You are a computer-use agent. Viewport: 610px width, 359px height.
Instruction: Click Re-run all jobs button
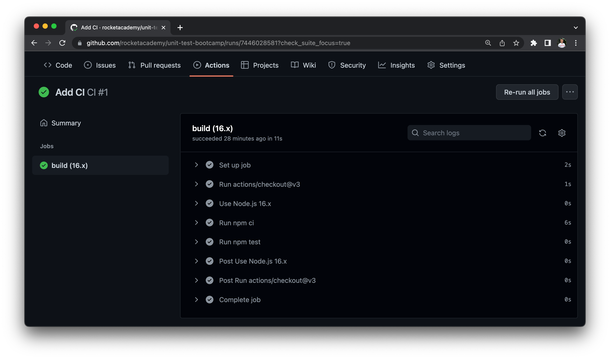coord(527,92)
